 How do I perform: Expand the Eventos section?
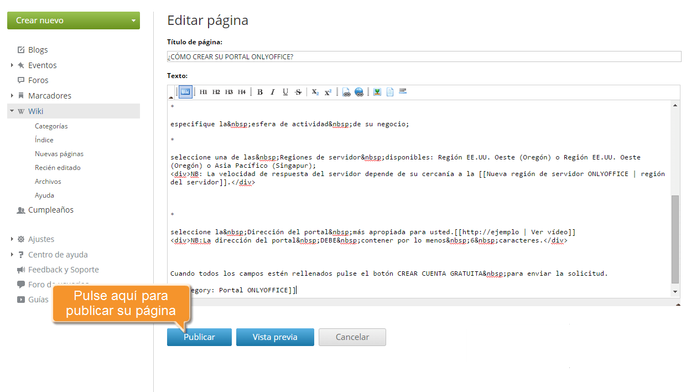pos(12,65)
